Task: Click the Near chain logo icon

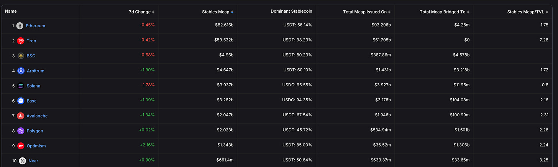Action: pos(22,161)
